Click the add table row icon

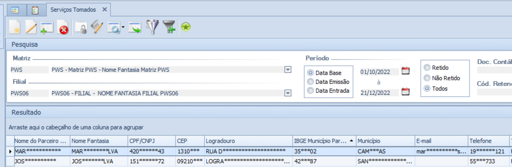coord(47,27)
